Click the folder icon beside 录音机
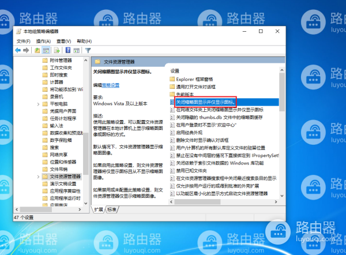This screenshot has height=255, width=346. pos(45,96)
